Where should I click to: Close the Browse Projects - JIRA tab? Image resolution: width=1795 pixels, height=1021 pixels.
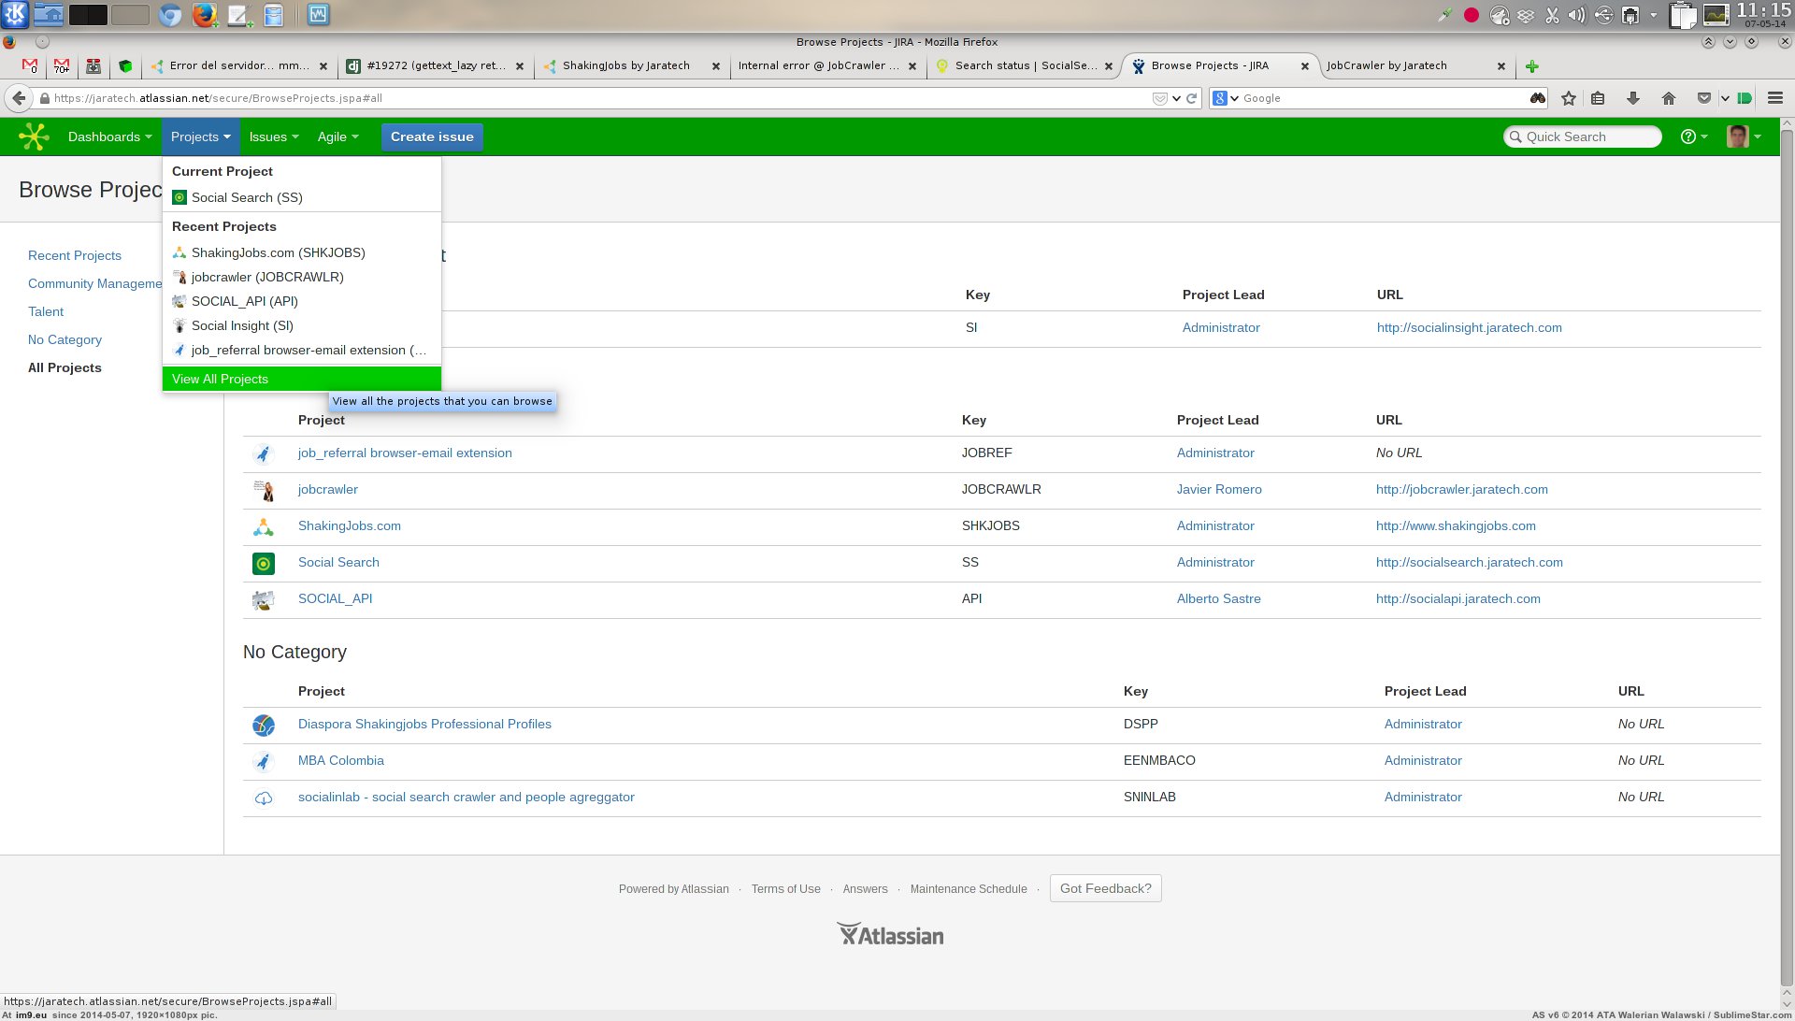click(x=1305, y=66)
